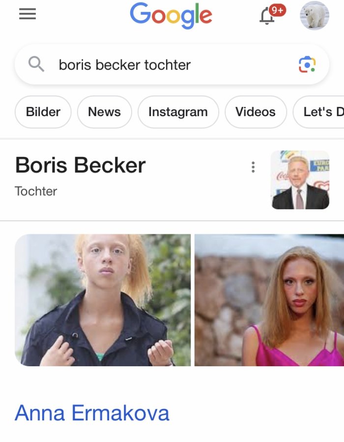
Task: Open the notifications bell
Action: point(267,16)
